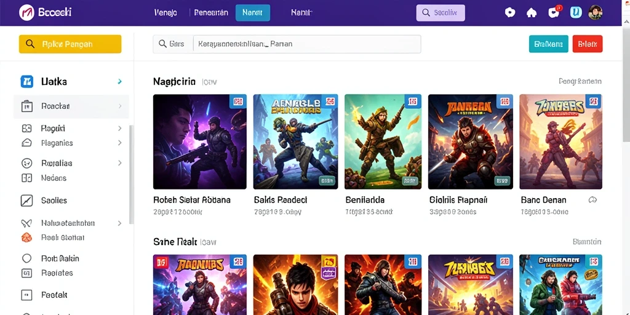The height and width of the screenshot is (315, 630).
Task: Click the white gear icon in header
Action: [510, 13]
